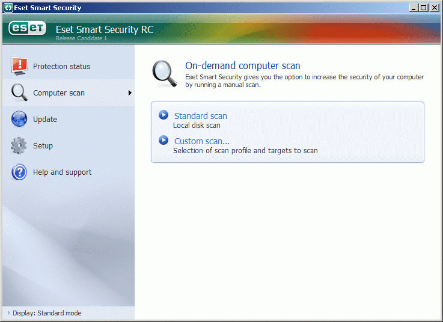Click the Setup gear icon
Viewport: 443px width, 322px height.
(19, 145)
